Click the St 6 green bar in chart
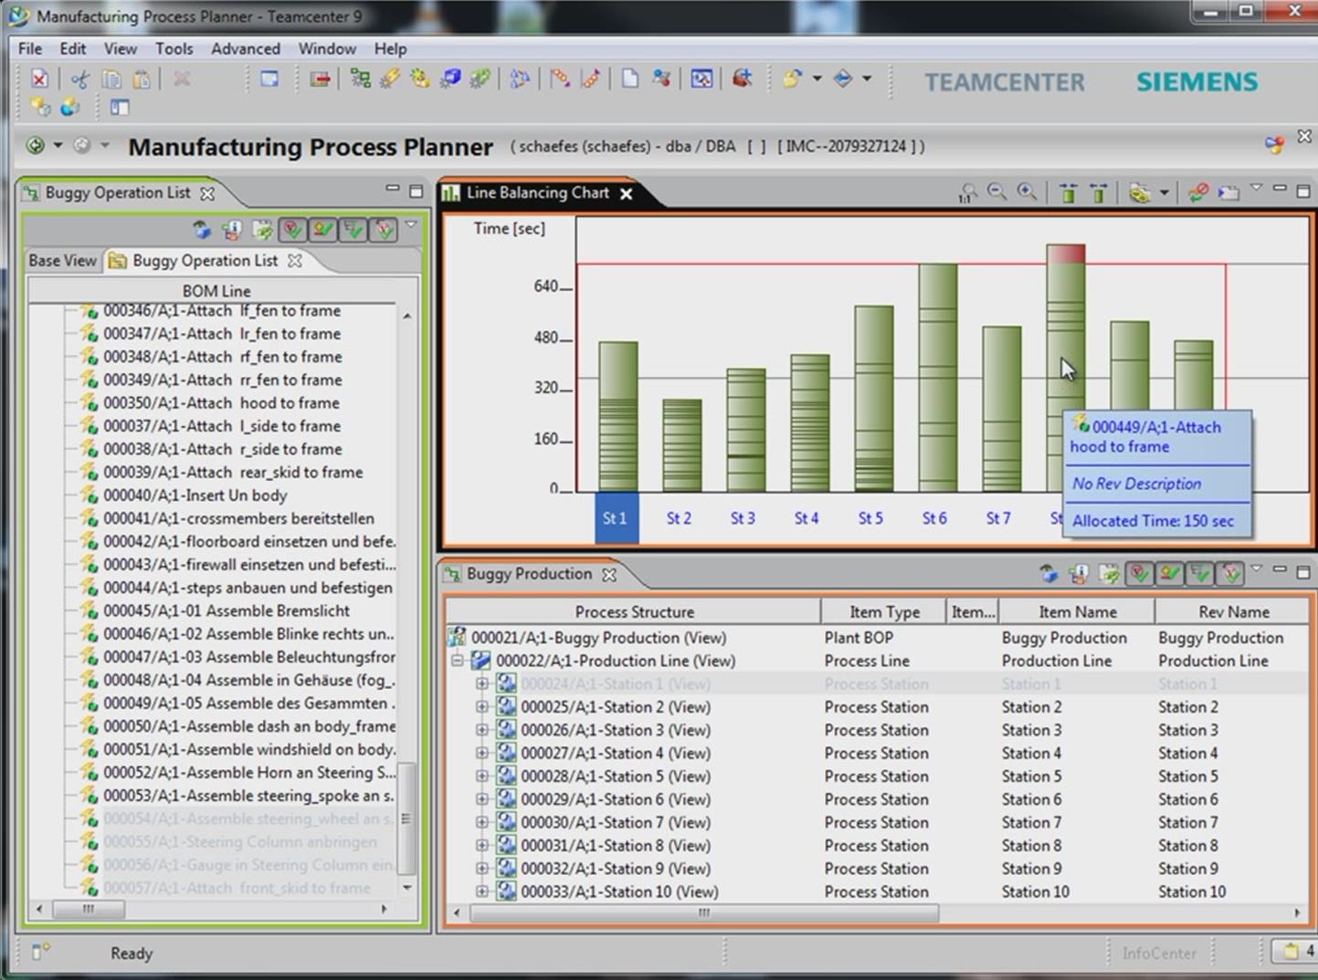 [938, 378]
